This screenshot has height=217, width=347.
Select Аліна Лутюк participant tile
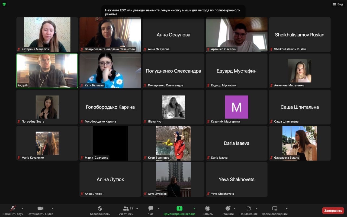(110, 179)
